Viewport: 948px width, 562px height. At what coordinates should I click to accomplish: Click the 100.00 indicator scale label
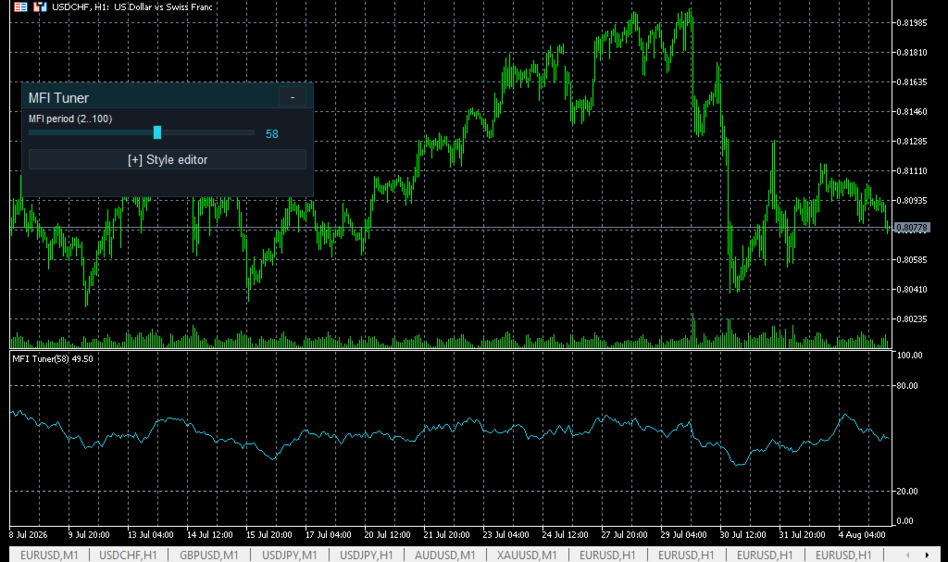[910, 356]
